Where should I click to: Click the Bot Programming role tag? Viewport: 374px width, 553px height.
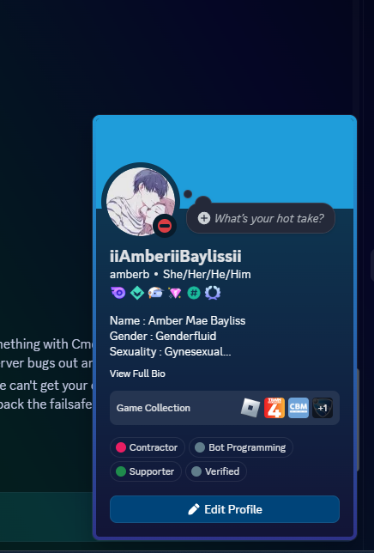(x=241, y=447)
